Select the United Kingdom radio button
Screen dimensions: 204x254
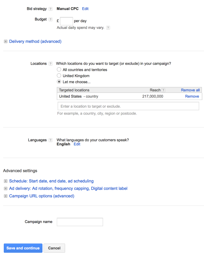pos(59,76)
